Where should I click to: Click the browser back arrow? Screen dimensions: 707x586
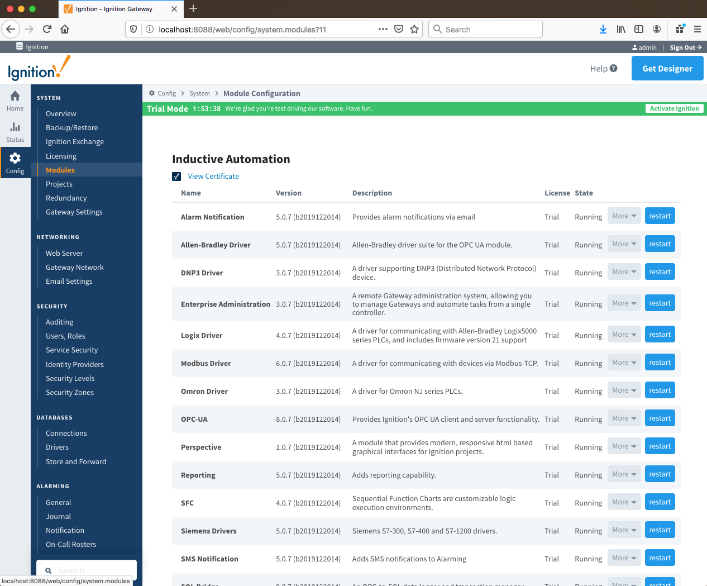11,29
